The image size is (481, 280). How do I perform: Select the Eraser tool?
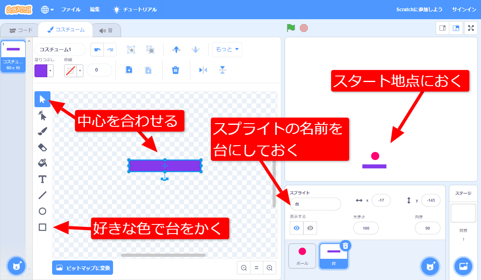pos(42,147)
